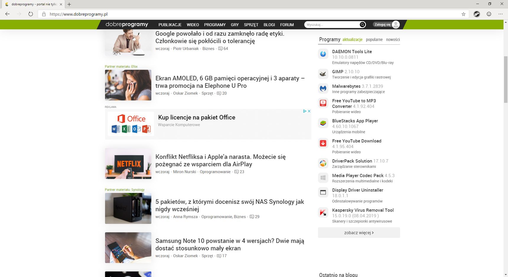The width and height of the screenshot is (508, 277).
Task: Click the GIMP program icon
Action: point(323,74)
